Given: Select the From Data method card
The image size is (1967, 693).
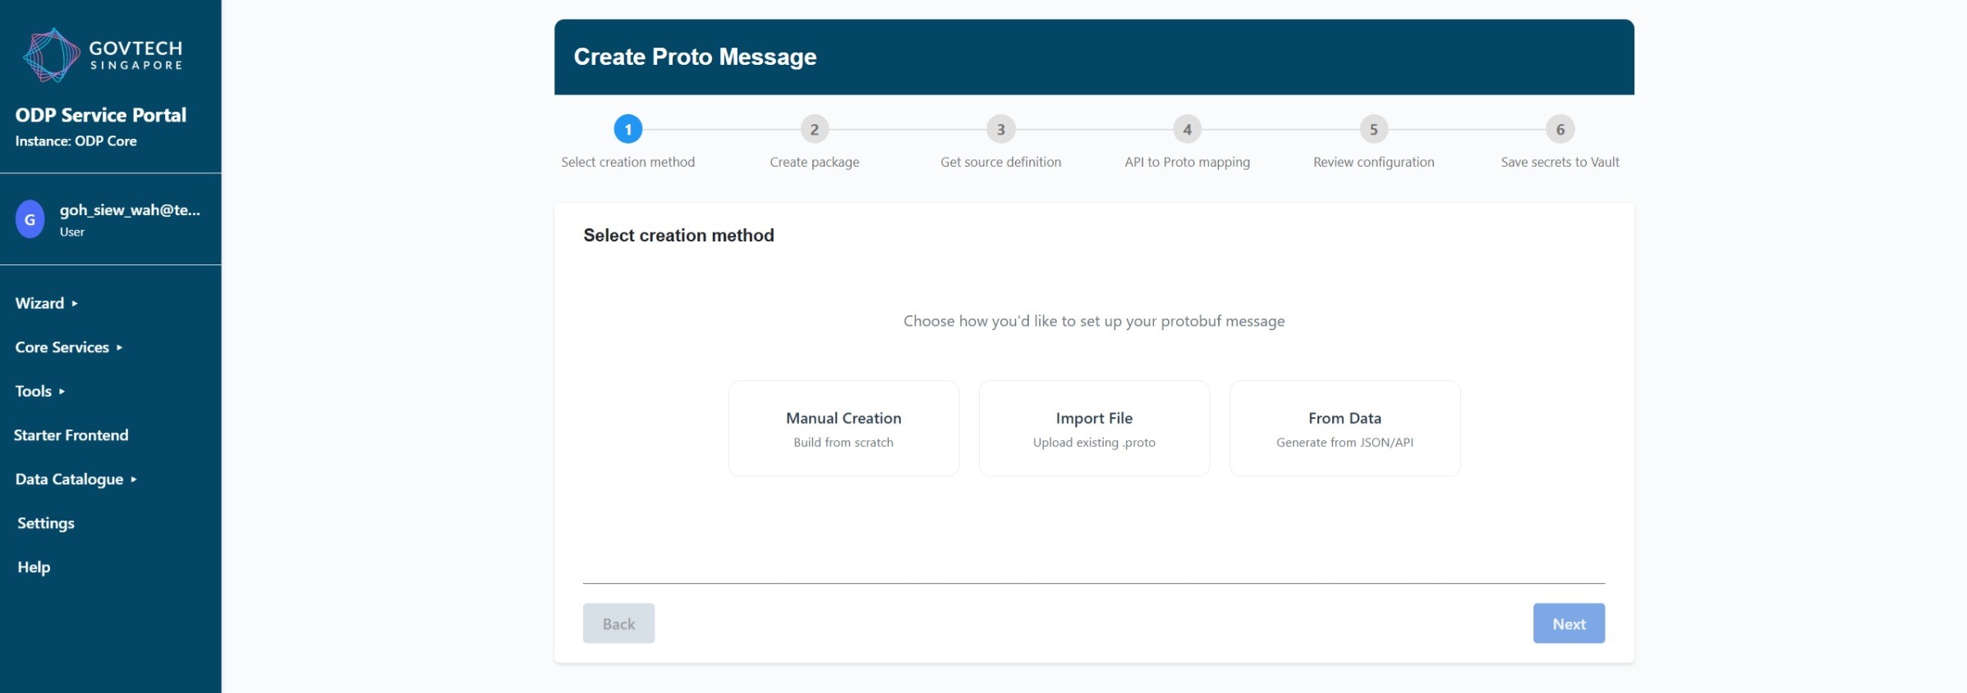Looking at the screenshot, I should [x=1344, y=428].
